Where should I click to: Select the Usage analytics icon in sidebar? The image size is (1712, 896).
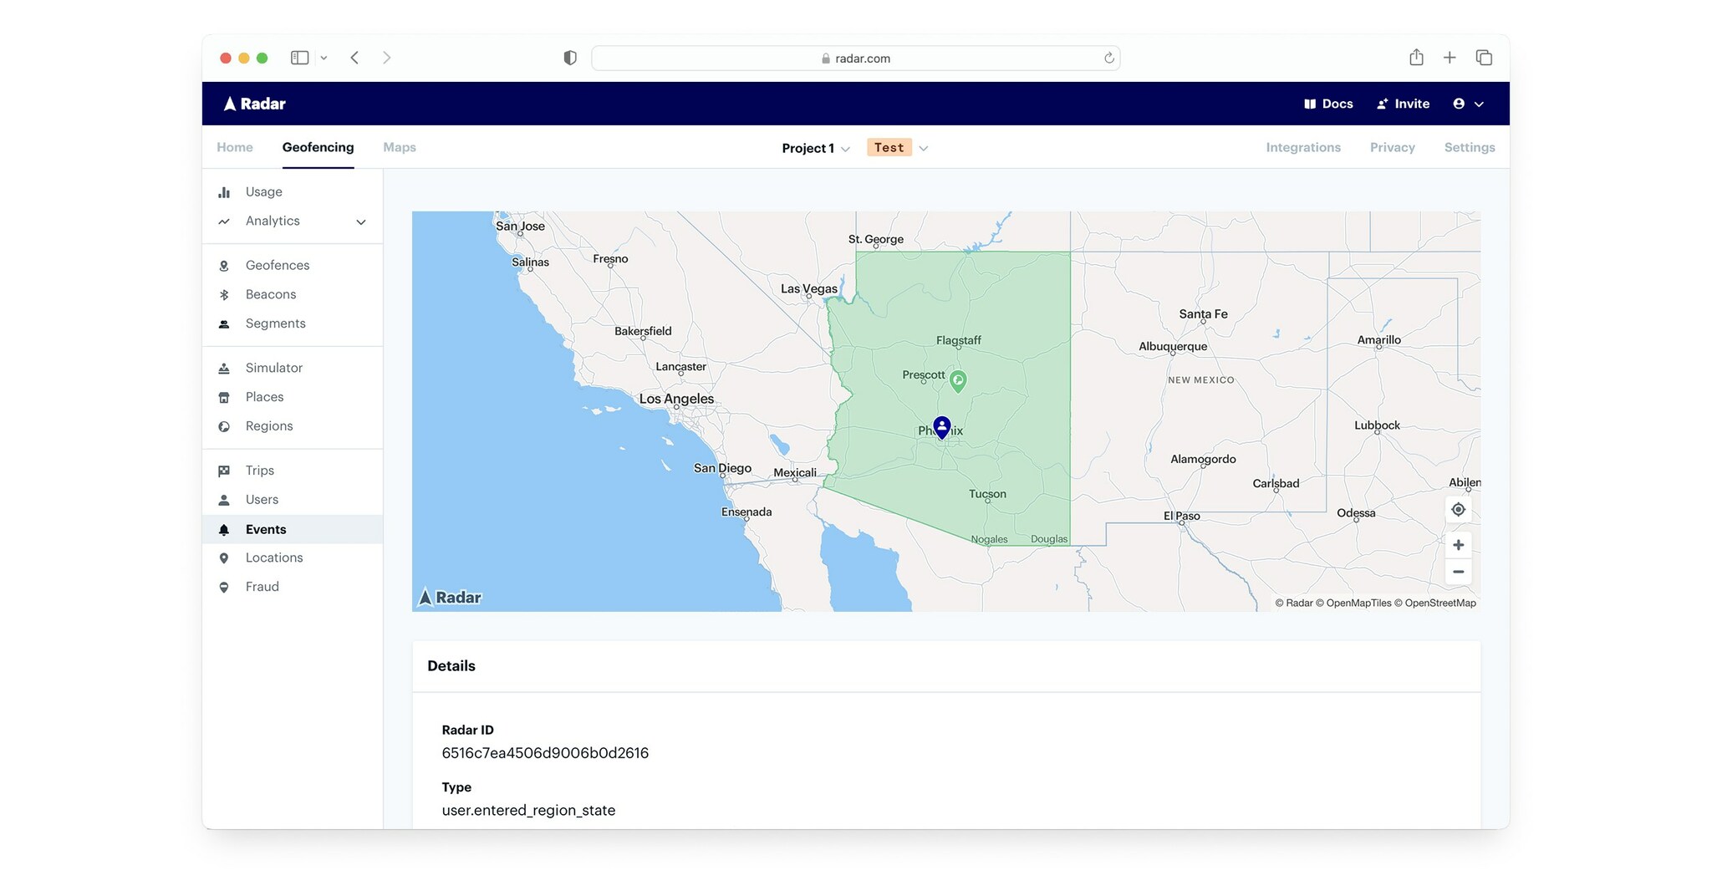coord(224,191)
